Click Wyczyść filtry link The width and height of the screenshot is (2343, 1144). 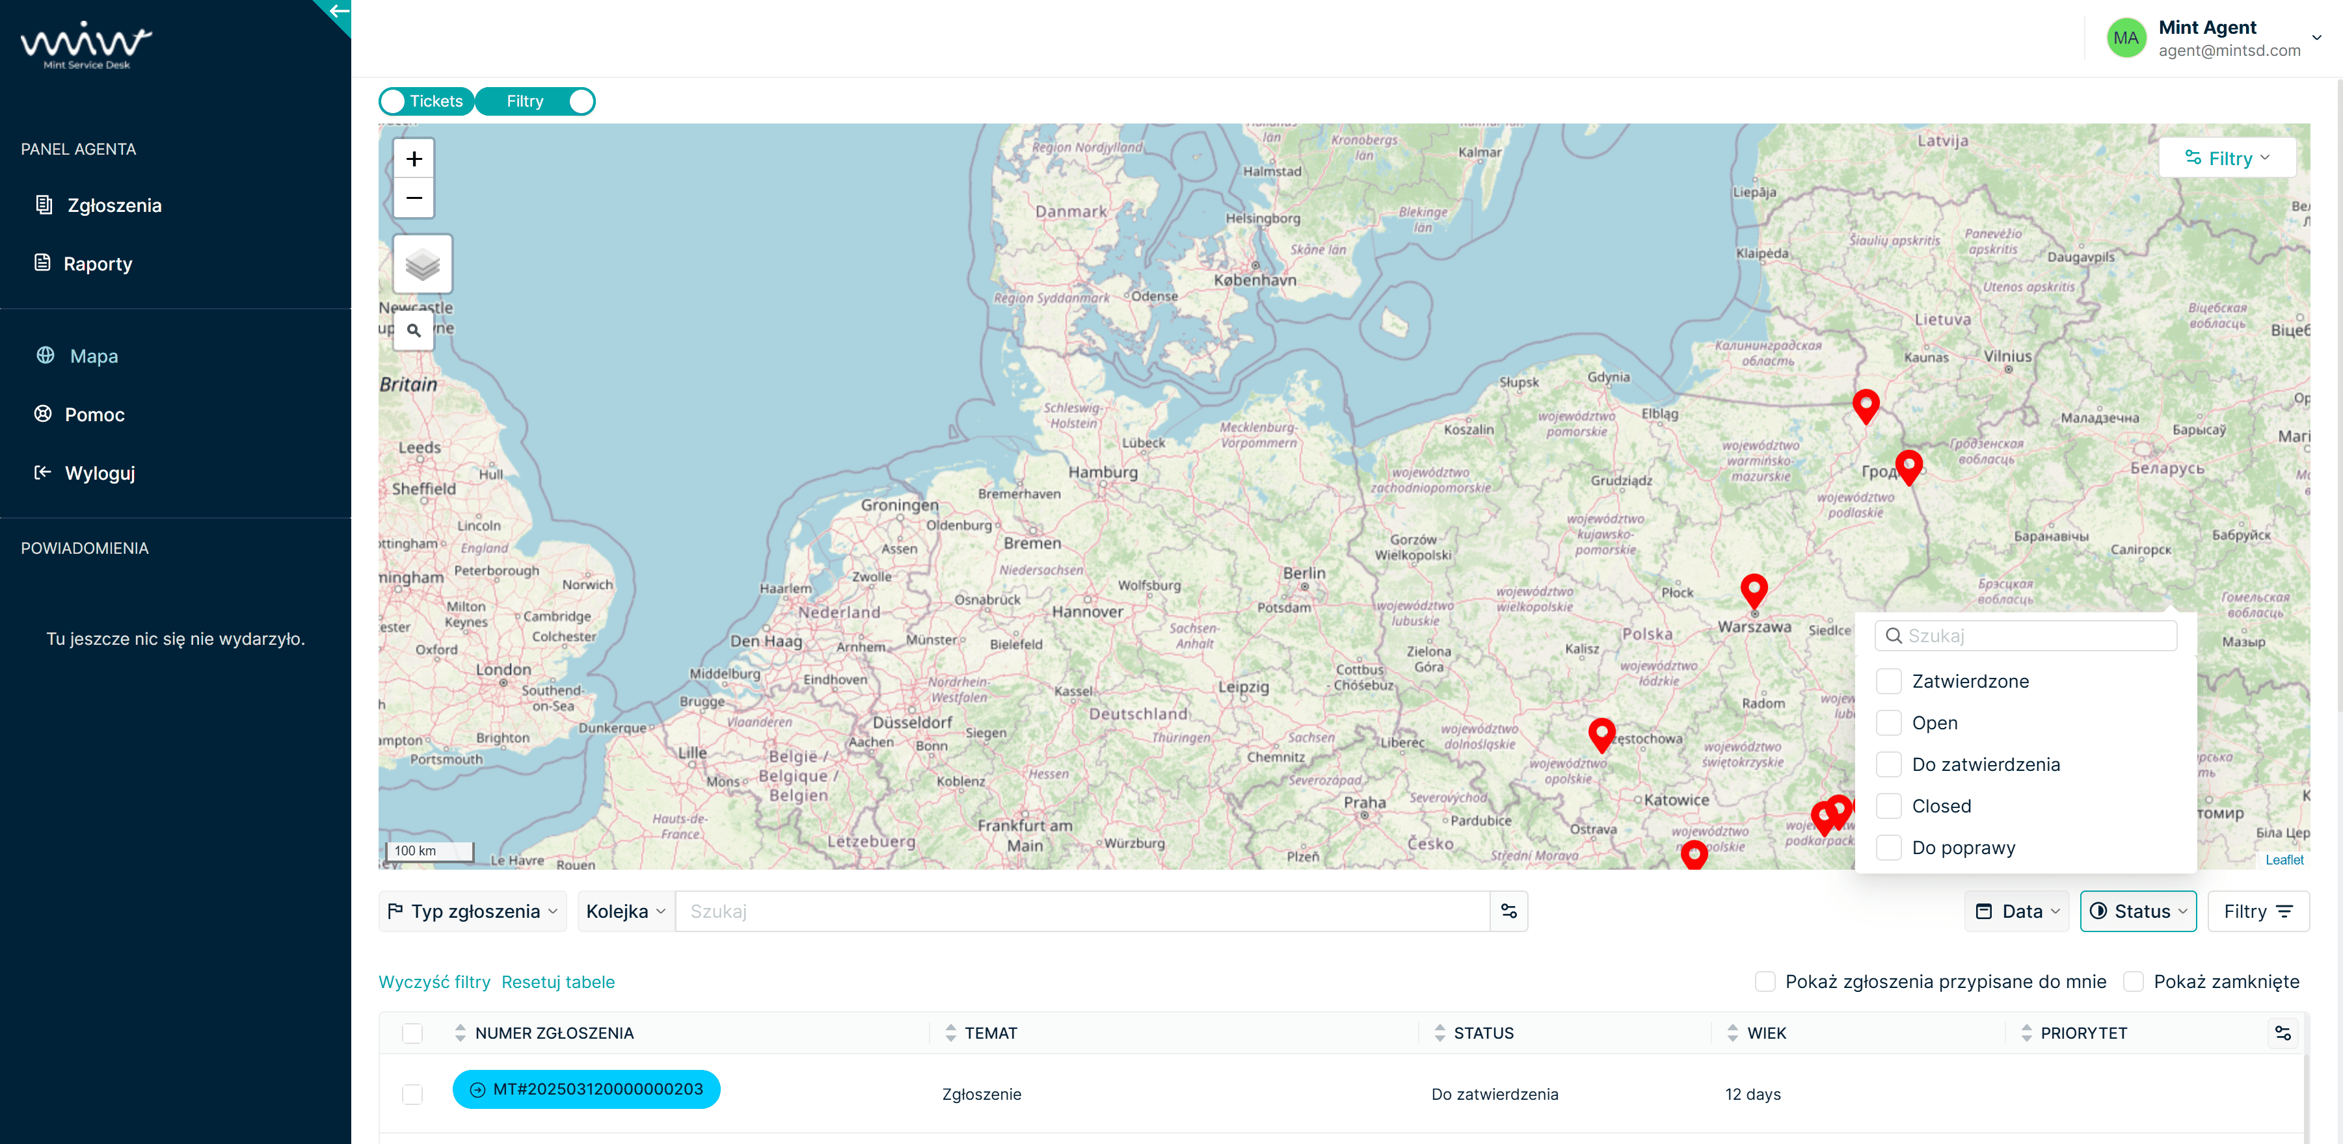click(x=434, y=982)
